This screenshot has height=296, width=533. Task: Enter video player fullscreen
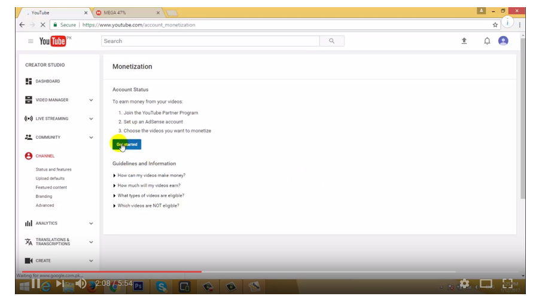(x=507, y=283)
